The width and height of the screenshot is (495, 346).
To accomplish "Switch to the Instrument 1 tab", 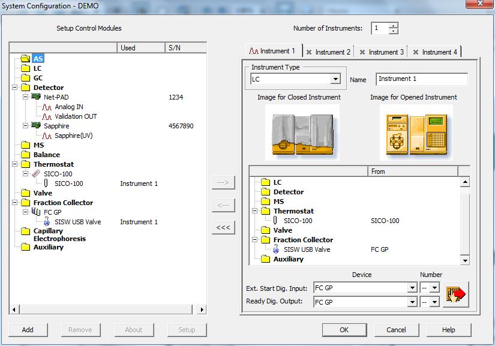I will 273,51.
